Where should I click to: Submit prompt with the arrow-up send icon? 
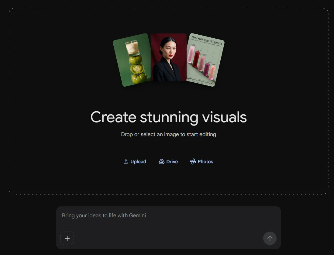click(x=270, y=238)
